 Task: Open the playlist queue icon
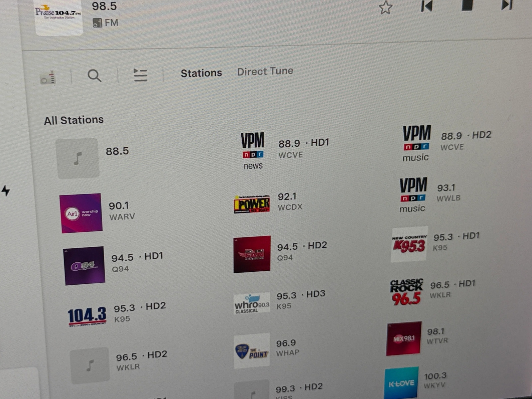140,75
